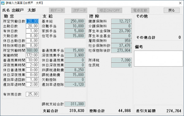Image resolution: width=184 pixels, height=116 pixels.
Task: Select the 遅刻早退時間 field
Action: tap(32, 85)
